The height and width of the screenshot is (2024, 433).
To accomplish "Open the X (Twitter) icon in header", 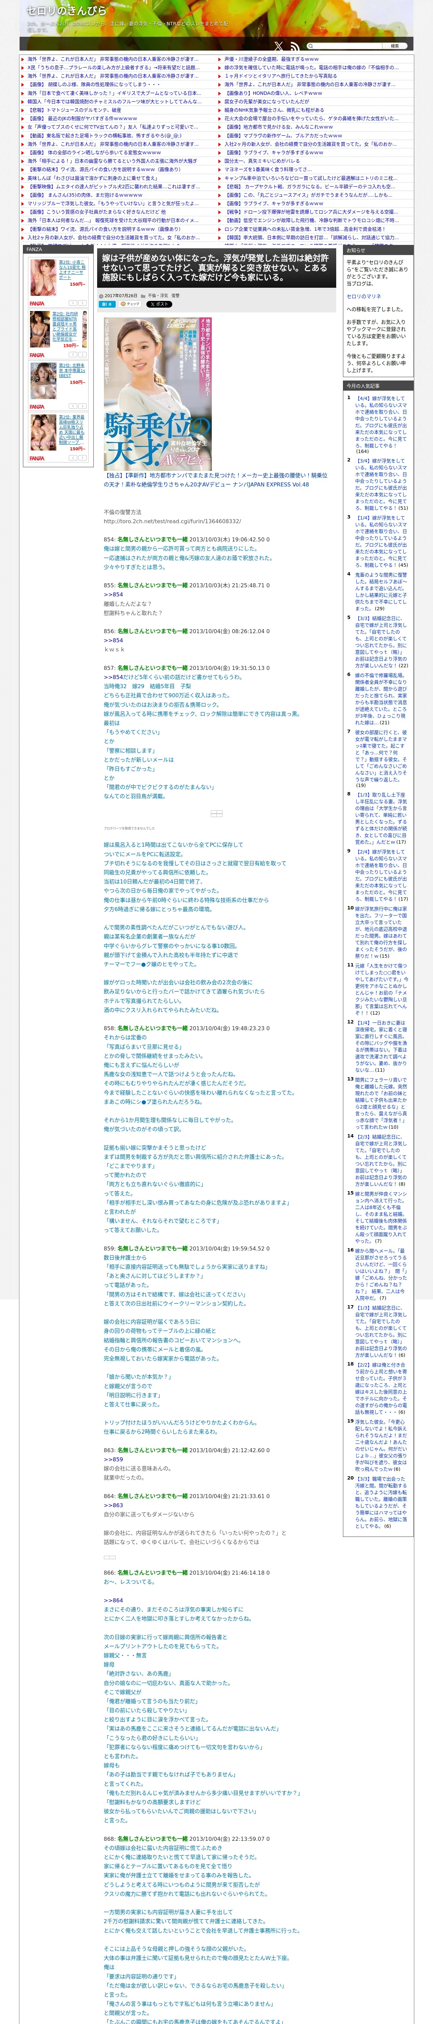I will [x=278, y=46].
